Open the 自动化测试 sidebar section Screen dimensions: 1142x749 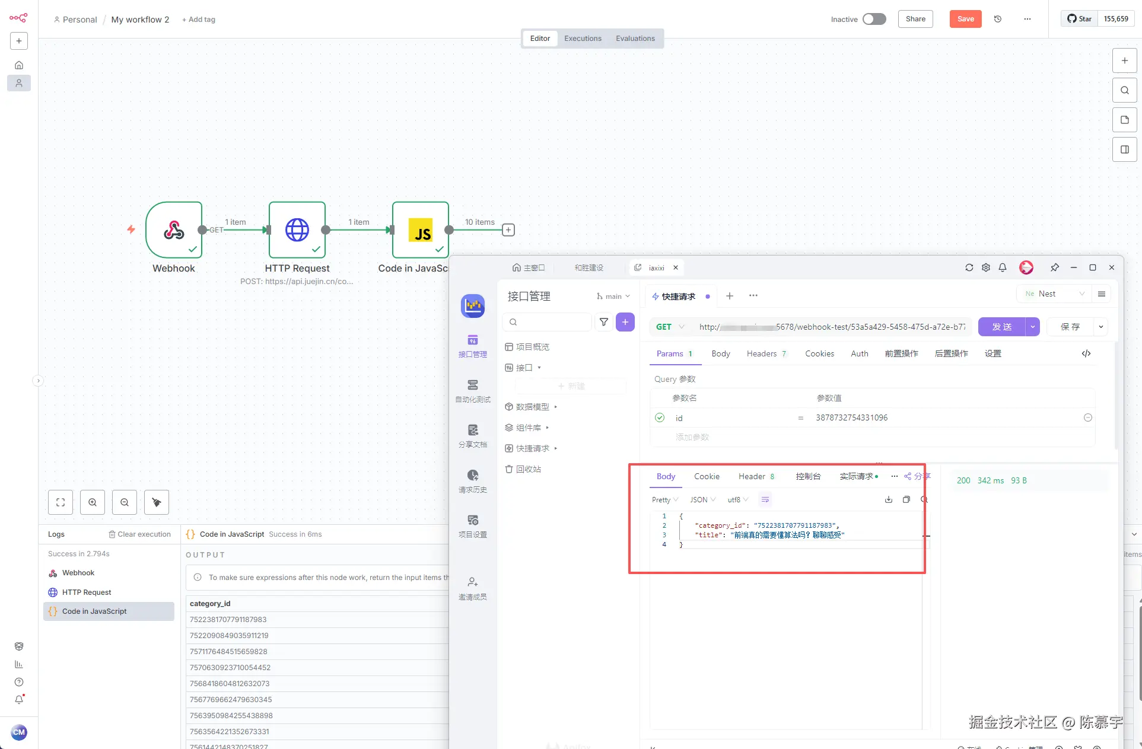(473, 391)
